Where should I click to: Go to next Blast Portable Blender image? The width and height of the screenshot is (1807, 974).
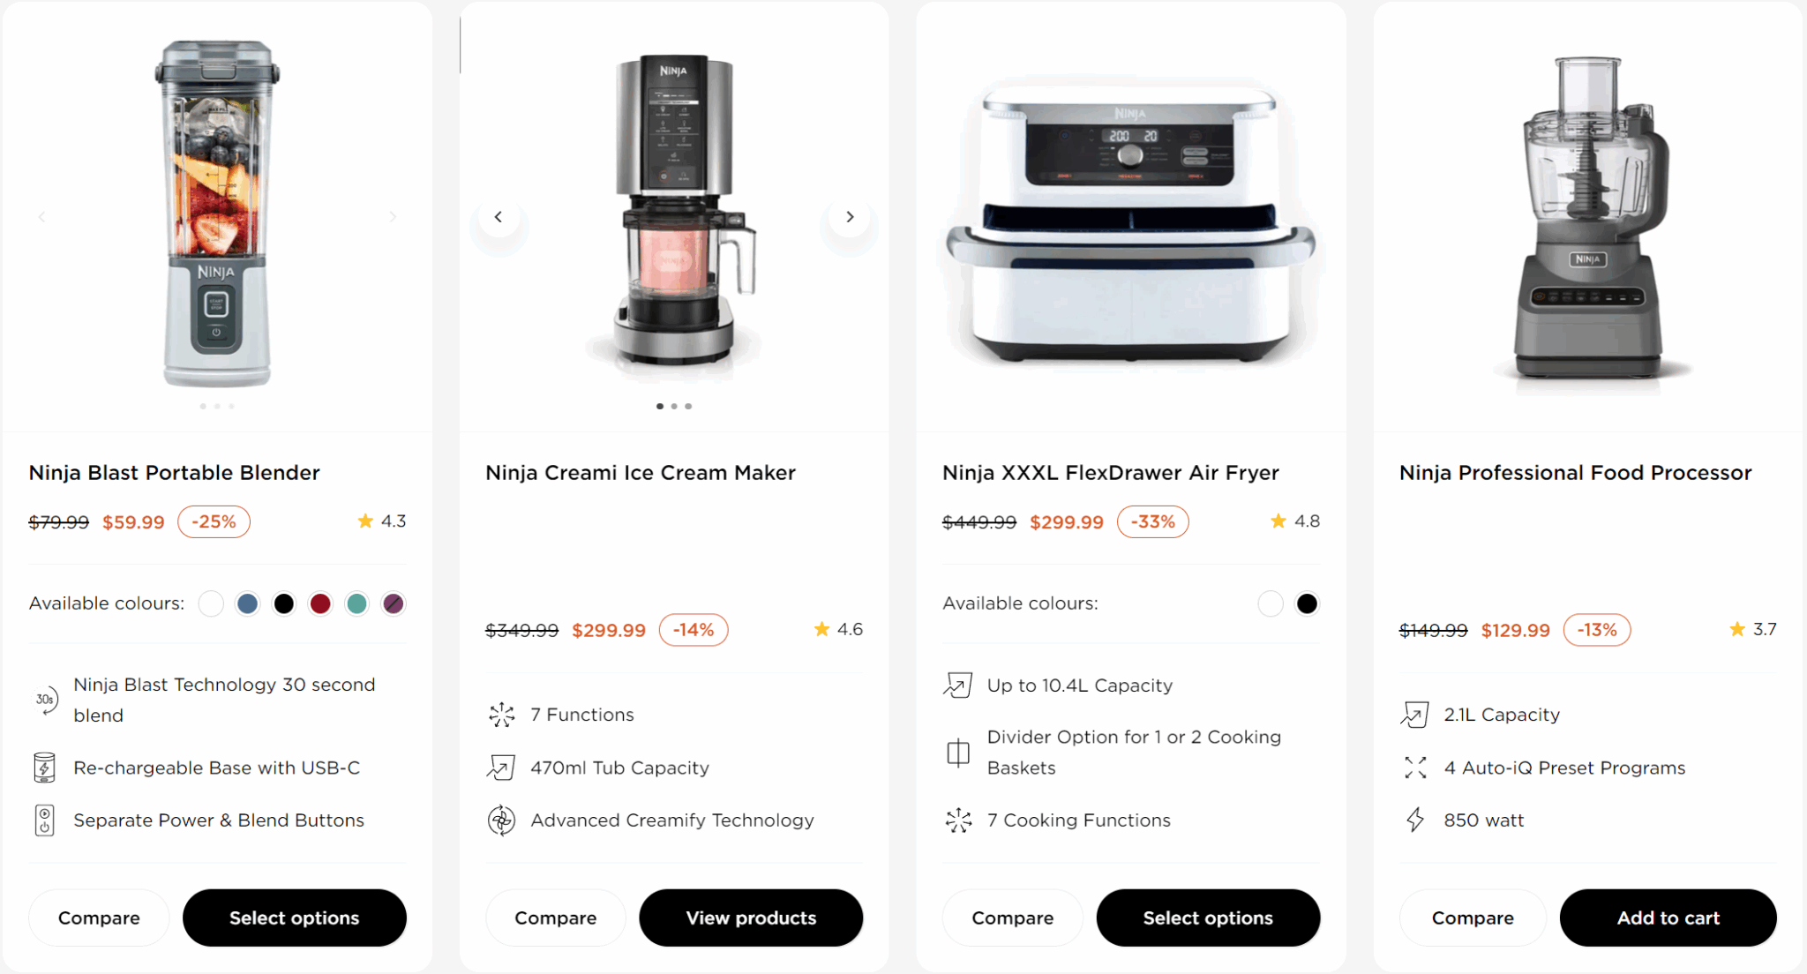click(393, 217)
